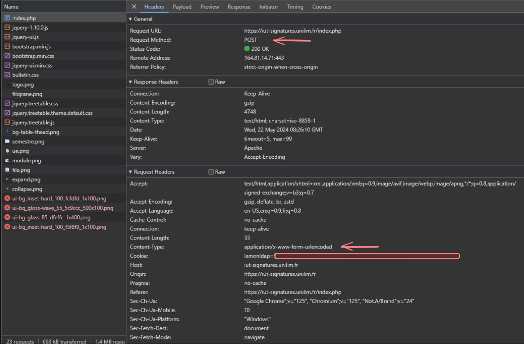The width and height of the screenshot is (524, 344).
Task: Select the jquery.treetable.js request
Action: (33, 122)
